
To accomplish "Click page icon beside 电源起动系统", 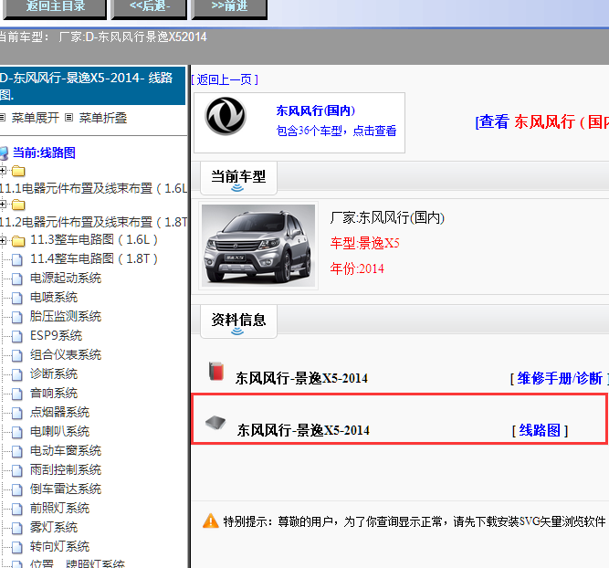I will pos(17,279).
